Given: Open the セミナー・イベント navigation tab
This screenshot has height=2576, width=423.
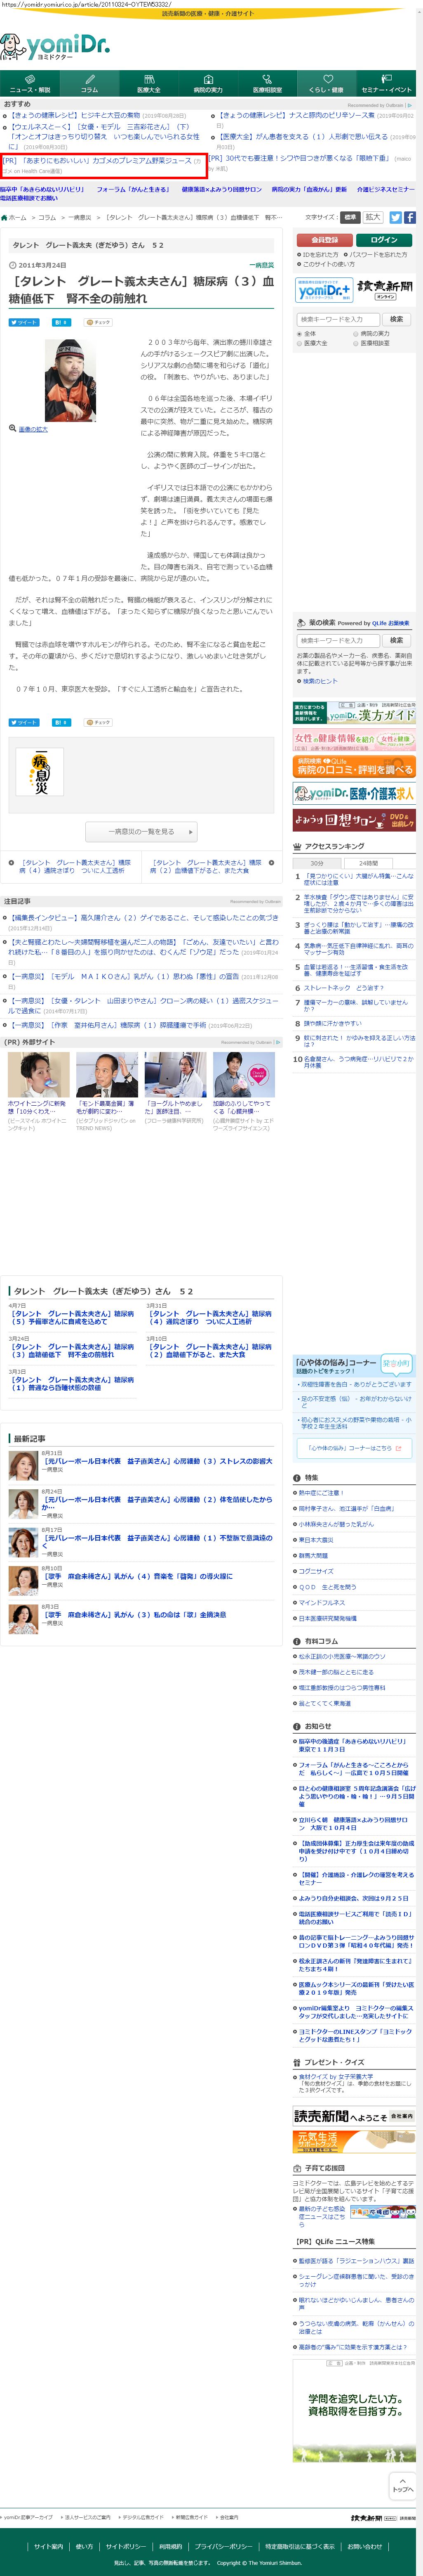Looking at the screenshot, I should [386, 83].
